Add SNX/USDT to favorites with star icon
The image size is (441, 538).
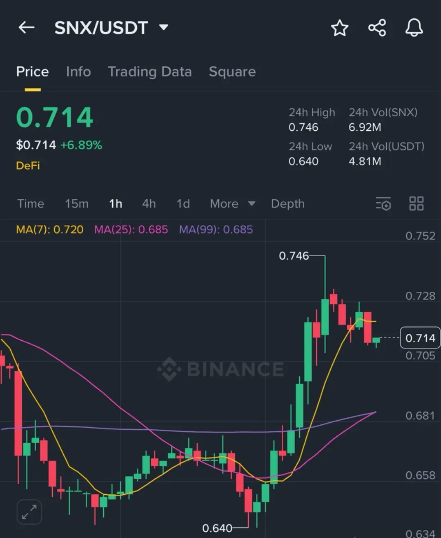pos(339,28)
